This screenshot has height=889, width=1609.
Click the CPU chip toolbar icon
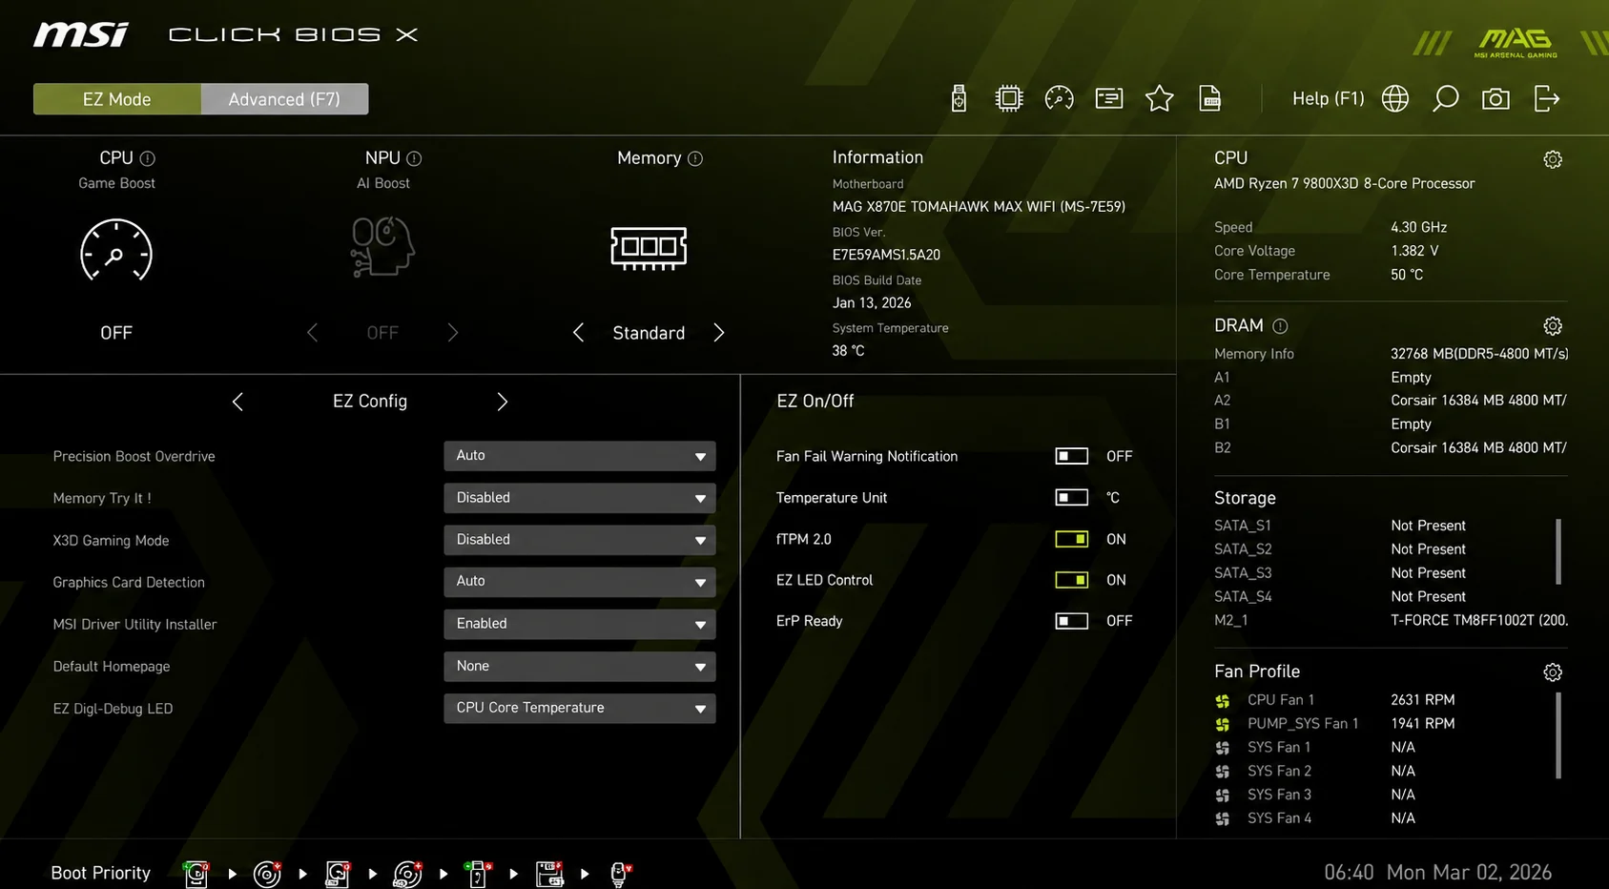(x=1009, y=98)
